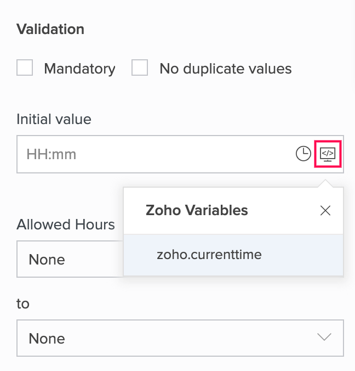Select zoho.currenttime from the variables list
Image resolution: width=355 pixels, height=371 pixels.
209,255
